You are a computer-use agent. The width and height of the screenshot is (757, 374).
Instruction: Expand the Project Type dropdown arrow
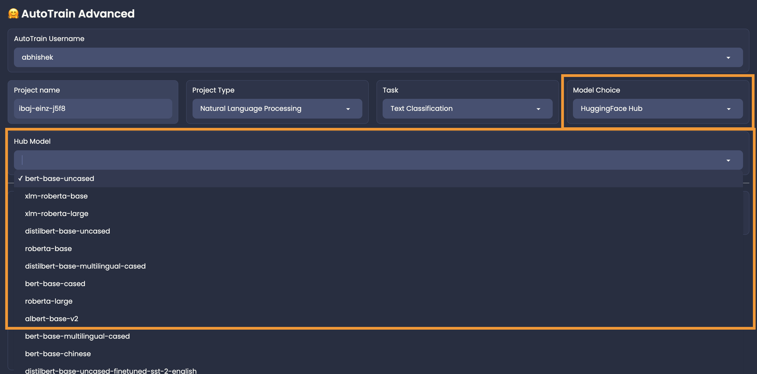[348, 109]
